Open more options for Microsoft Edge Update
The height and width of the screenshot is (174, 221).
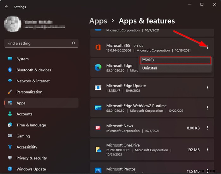[x=207, y=88]
